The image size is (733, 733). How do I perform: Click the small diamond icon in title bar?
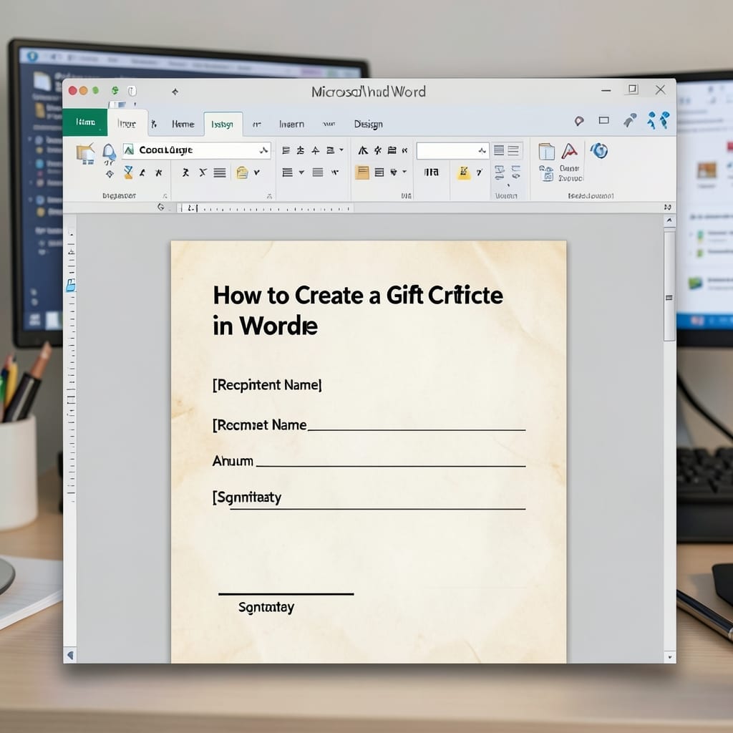click(x=175, y=92)
